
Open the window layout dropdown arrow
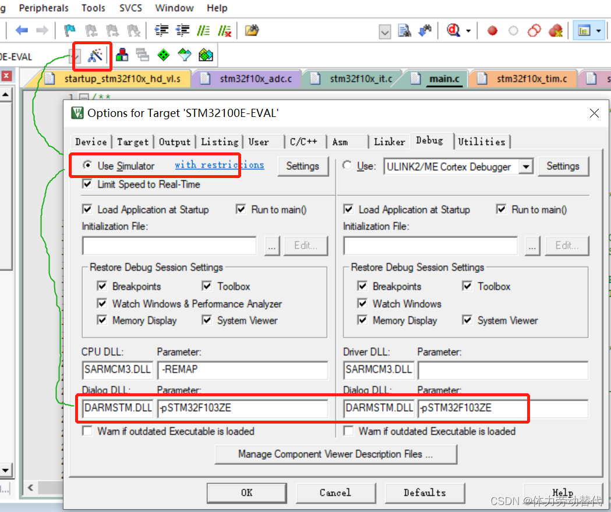tap(599, 30)
